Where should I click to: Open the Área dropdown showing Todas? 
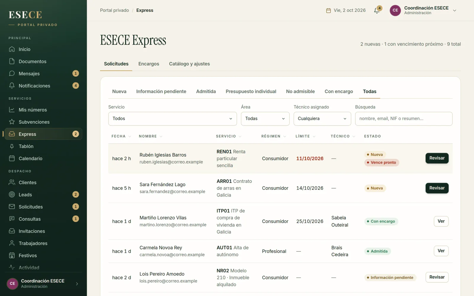tap(265, 119)
